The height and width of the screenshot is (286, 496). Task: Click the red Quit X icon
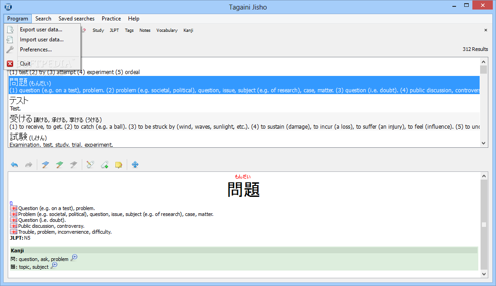coord(10,64)
